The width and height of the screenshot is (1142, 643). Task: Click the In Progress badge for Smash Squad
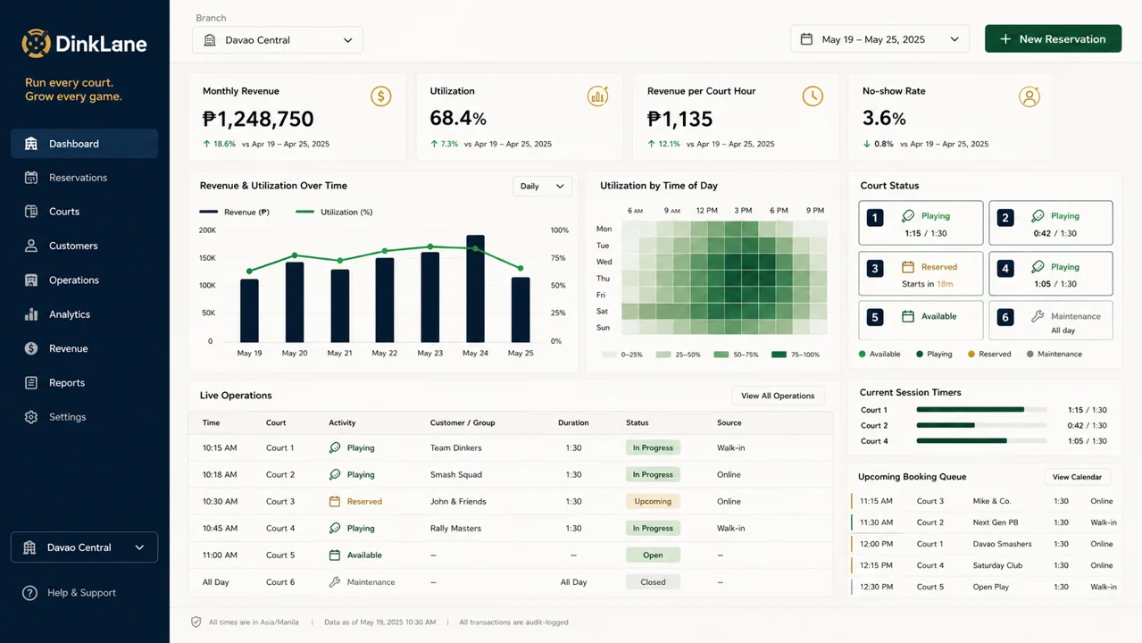pos(653,474)
